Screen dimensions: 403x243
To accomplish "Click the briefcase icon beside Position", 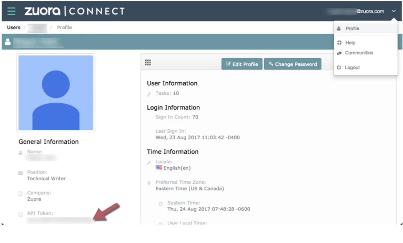I will pyautogui.click(x=21, y=173).
